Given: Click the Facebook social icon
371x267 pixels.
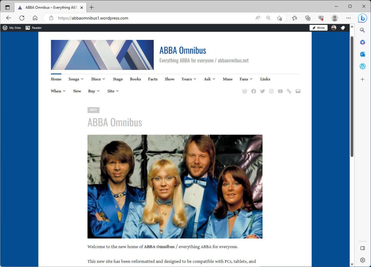Looking at the screenshot, I should coord(254,91).
